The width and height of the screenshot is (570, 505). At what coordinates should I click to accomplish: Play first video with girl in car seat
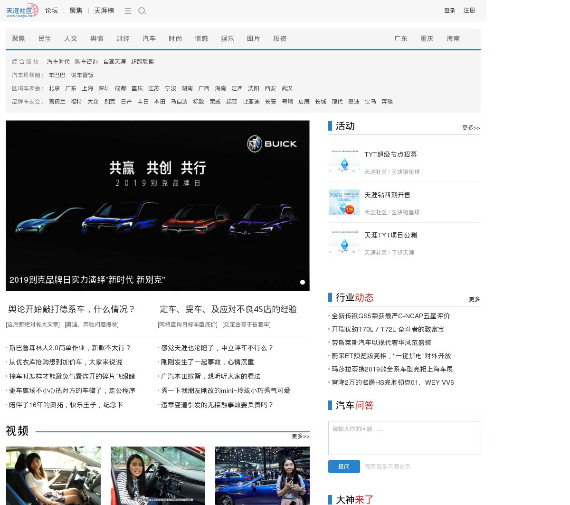(53, 476)
